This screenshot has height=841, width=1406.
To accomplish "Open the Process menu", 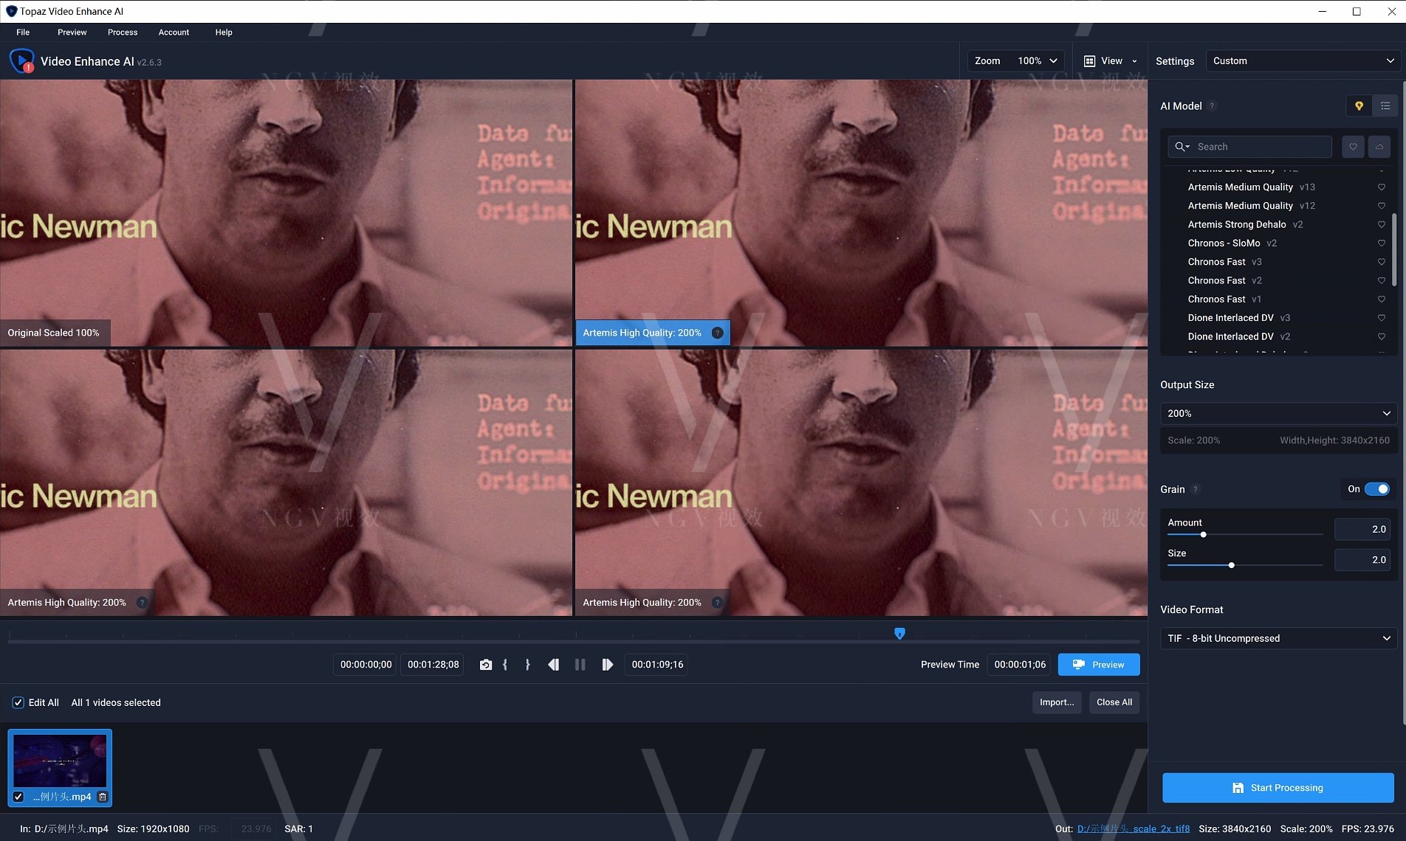I will click(123, 32).
